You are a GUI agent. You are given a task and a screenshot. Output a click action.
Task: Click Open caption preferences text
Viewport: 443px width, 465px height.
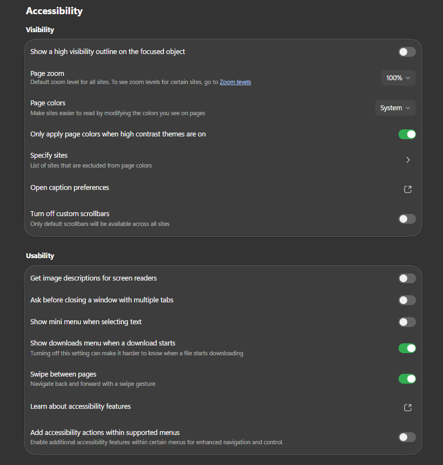click(x=69, y=188)
